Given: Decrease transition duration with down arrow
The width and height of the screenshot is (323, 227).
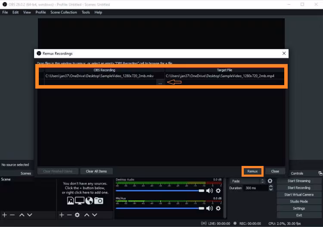Looking at the screenshot, I should pos(271,189).
